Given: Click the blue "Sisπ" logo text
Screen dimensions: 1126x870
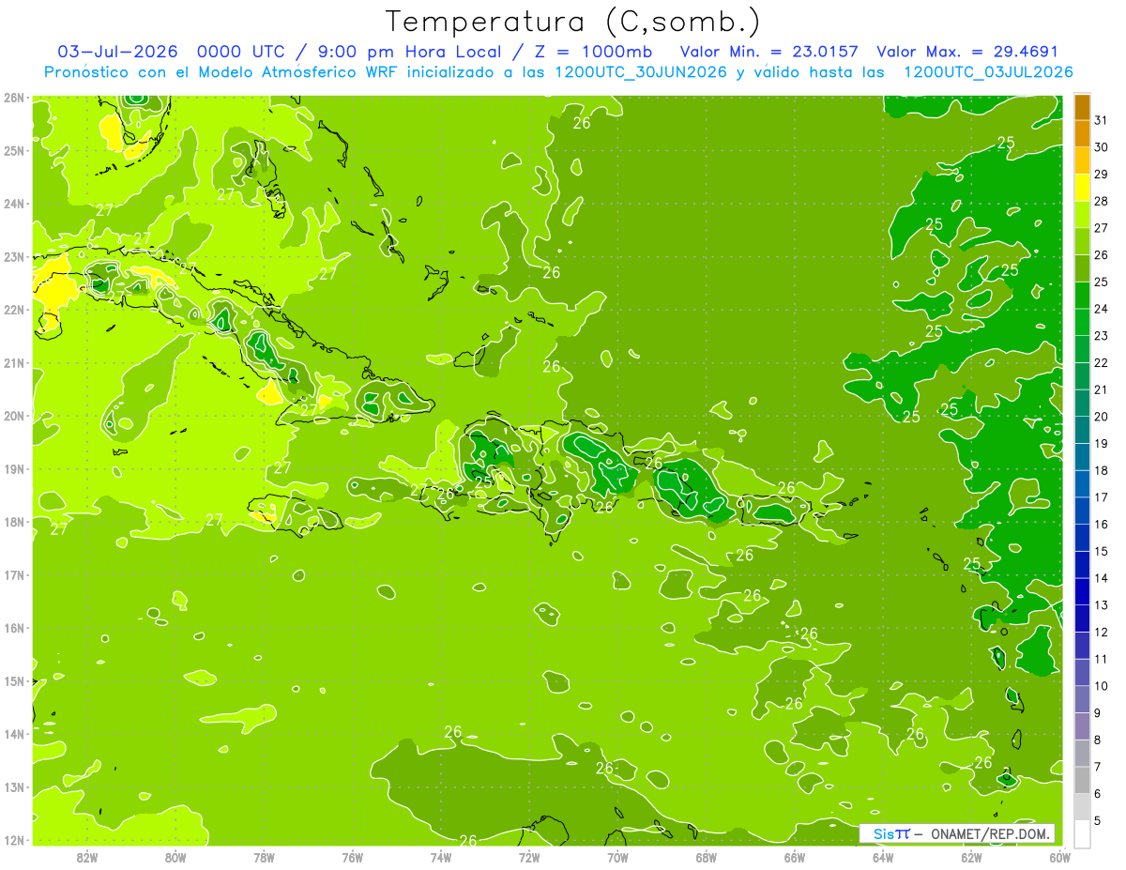Looking at the screenshot, I should point(890,833).
